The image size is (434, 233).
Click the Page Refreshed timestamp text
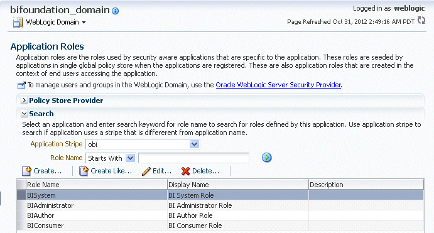pyautogui.click(x=350, y=21)
